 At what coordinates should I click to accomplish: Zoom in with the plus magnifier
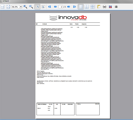[x=25, y=7]
